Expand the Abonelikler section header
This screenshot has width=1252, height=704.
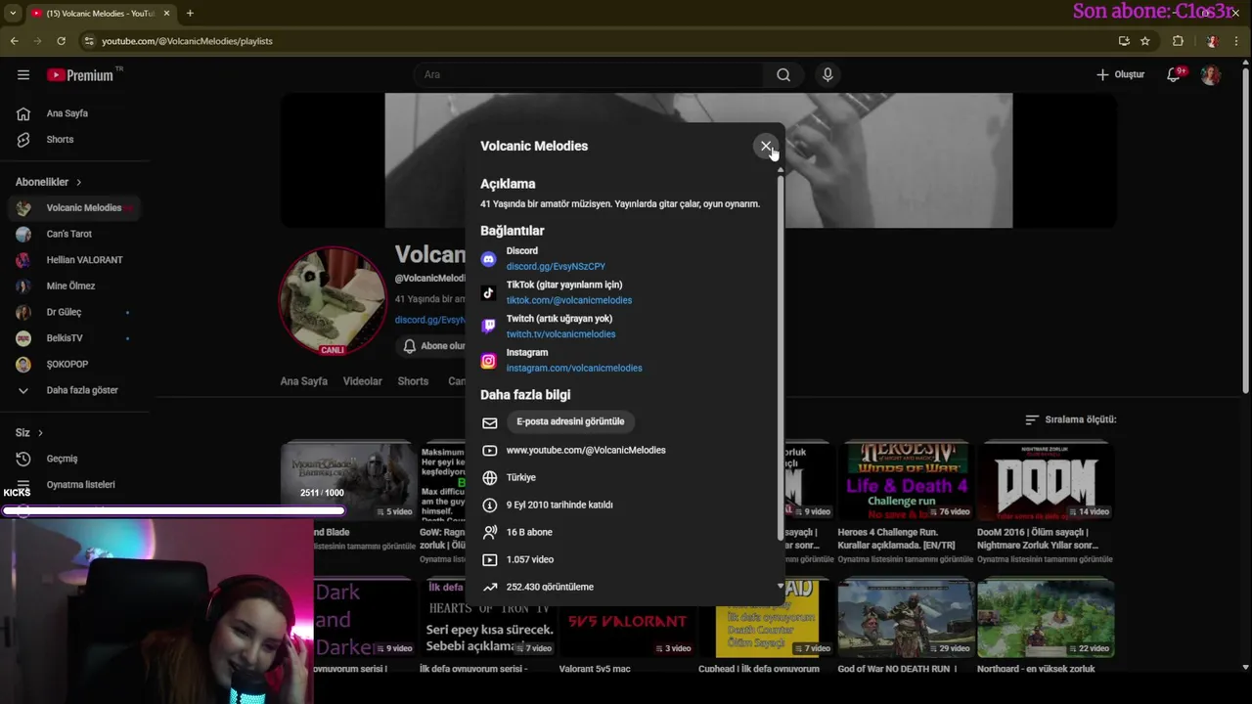[x=49, y=182]
